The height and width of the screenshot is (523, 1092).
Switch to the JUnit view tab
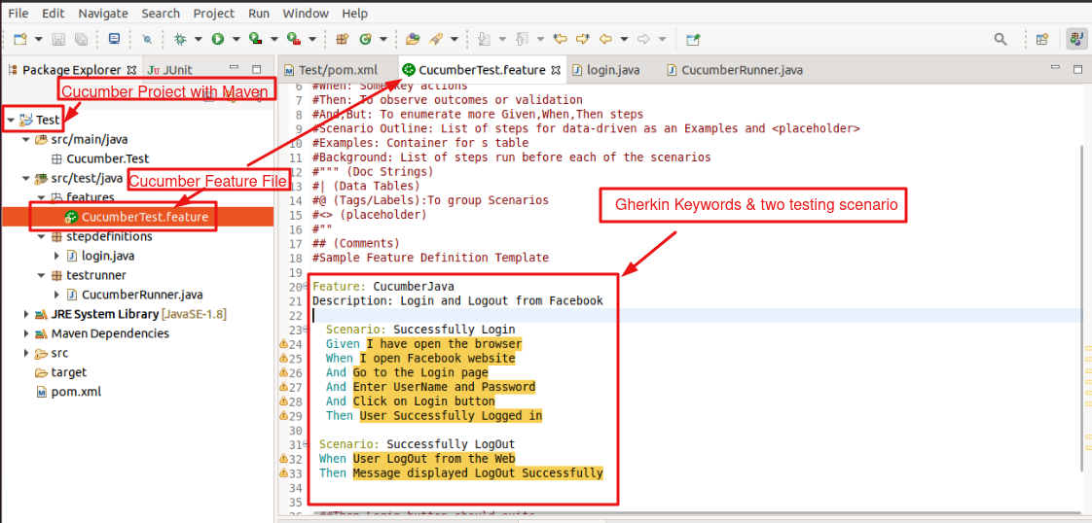pyautogui.click(x=170, y=70)
